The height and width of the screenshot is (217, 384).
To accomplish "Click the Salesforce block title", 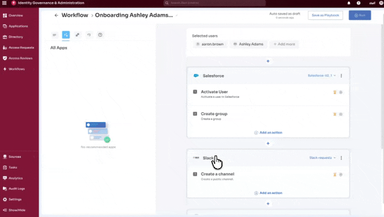I will tap(213, 76).
